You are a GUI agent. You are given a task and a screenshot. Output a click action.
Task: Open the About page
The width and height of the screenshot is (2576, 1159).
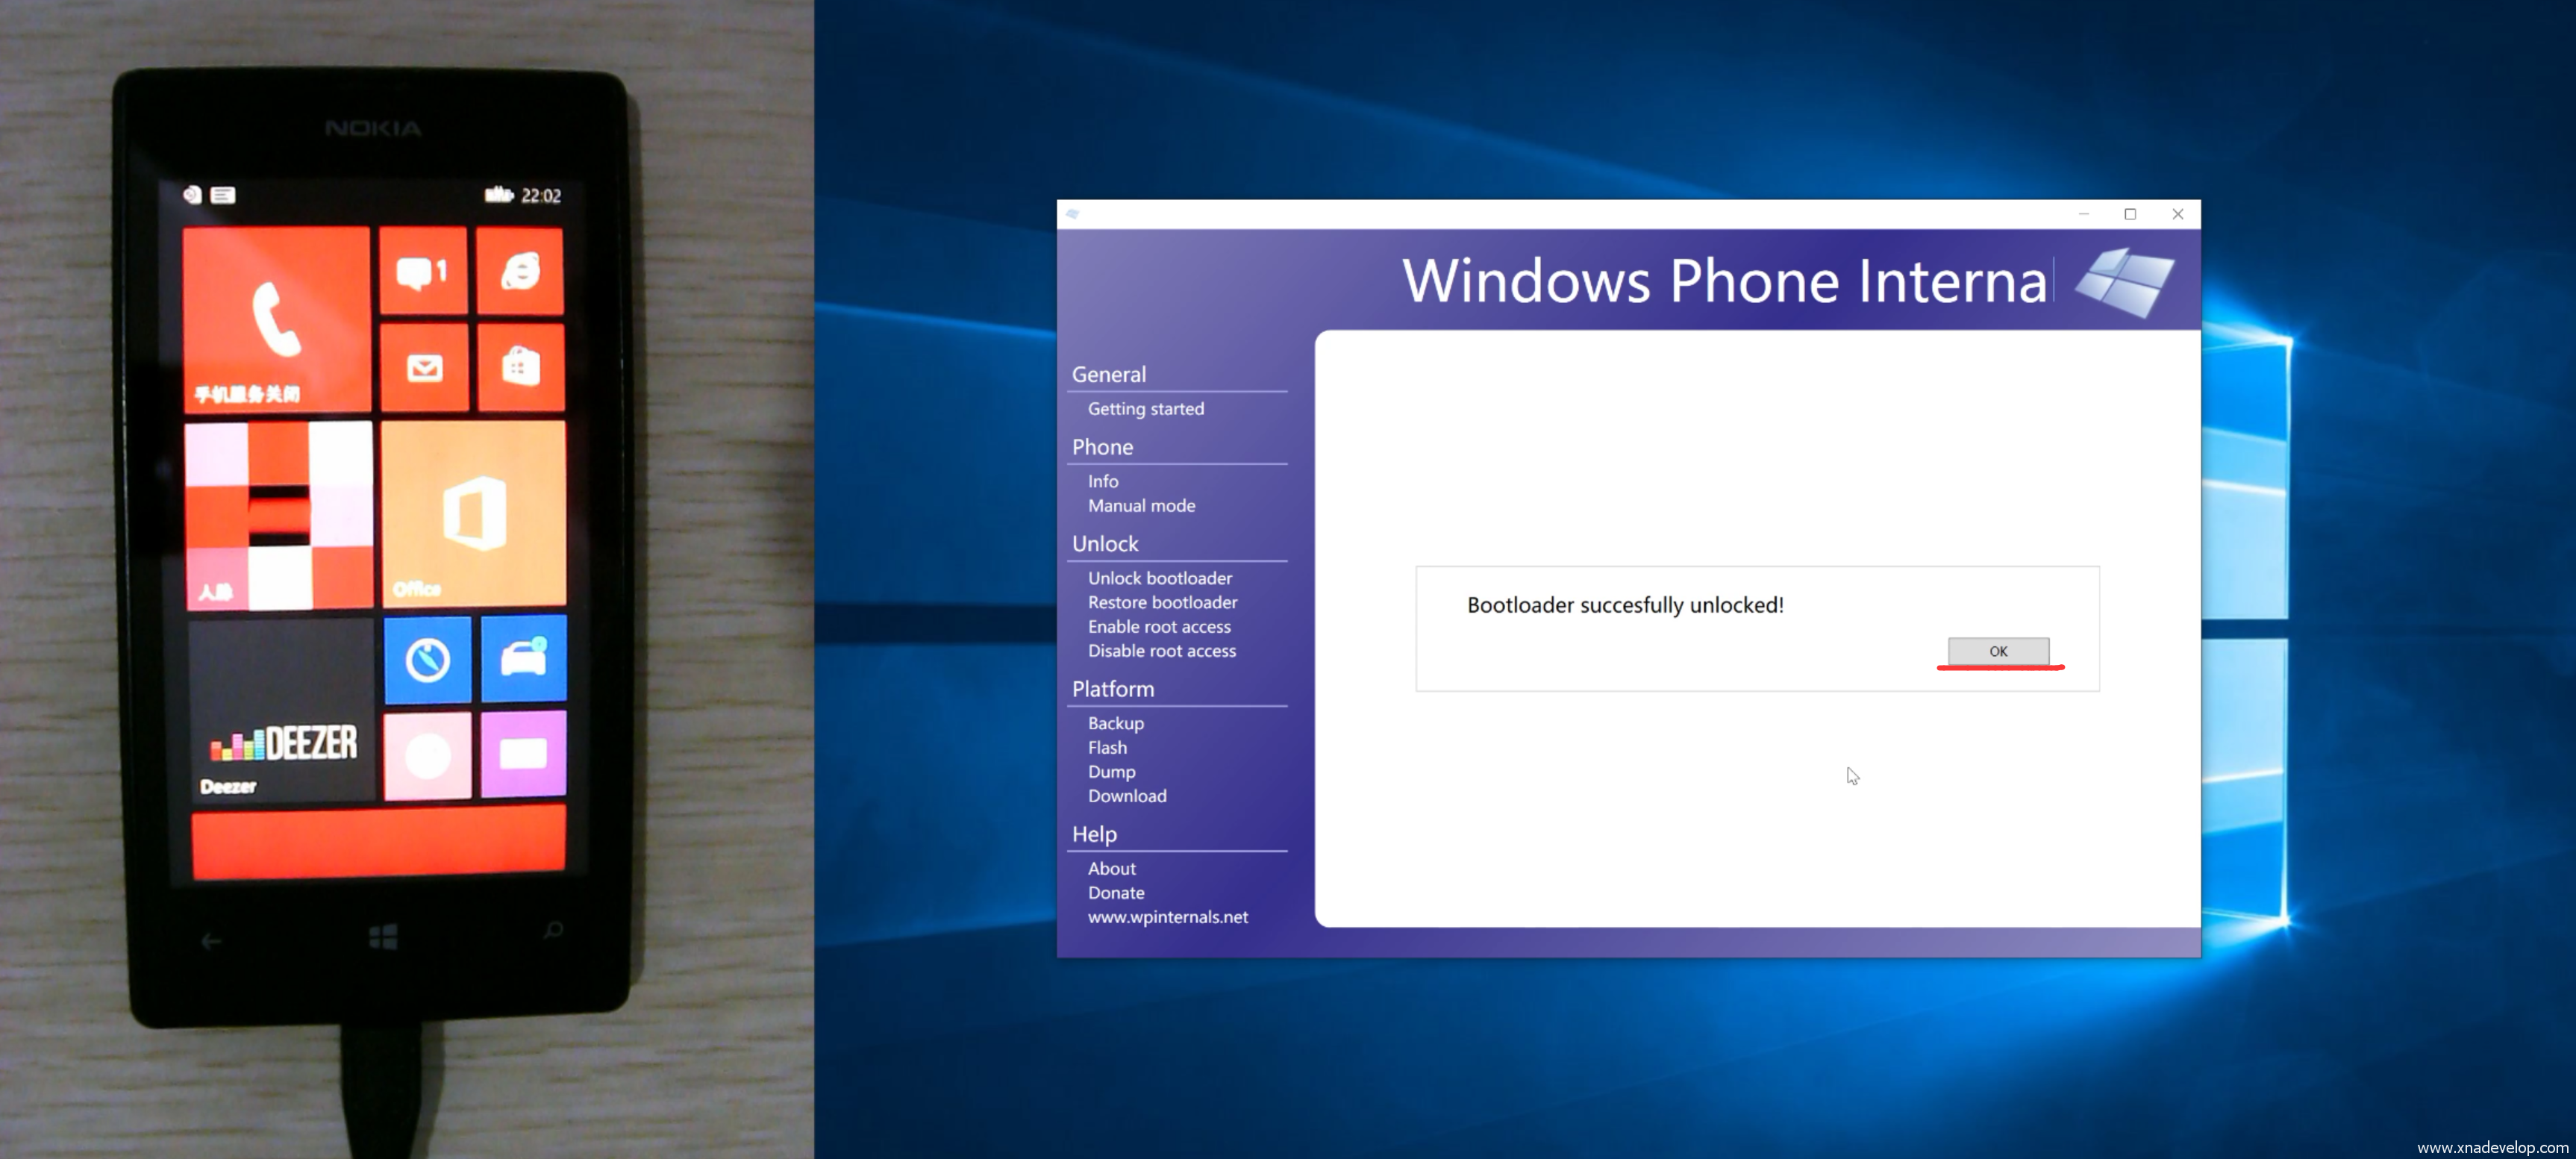coord(1111,868)
